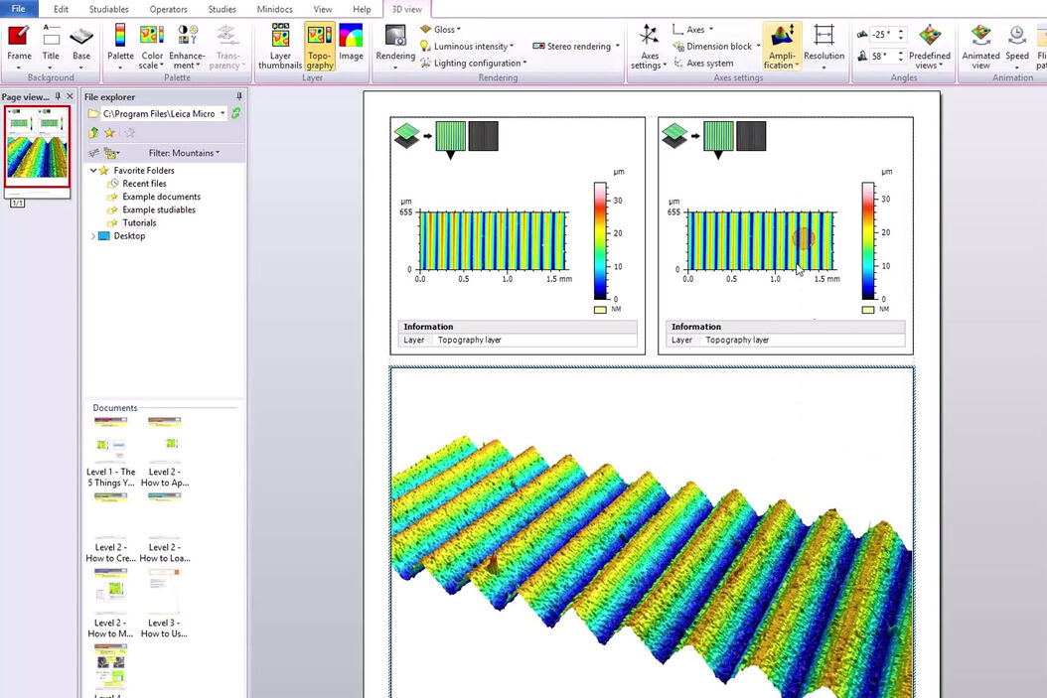Viewport: 1047px width, 698px height.
Task: Open the animation Speed control
Action: [1017, 45]
